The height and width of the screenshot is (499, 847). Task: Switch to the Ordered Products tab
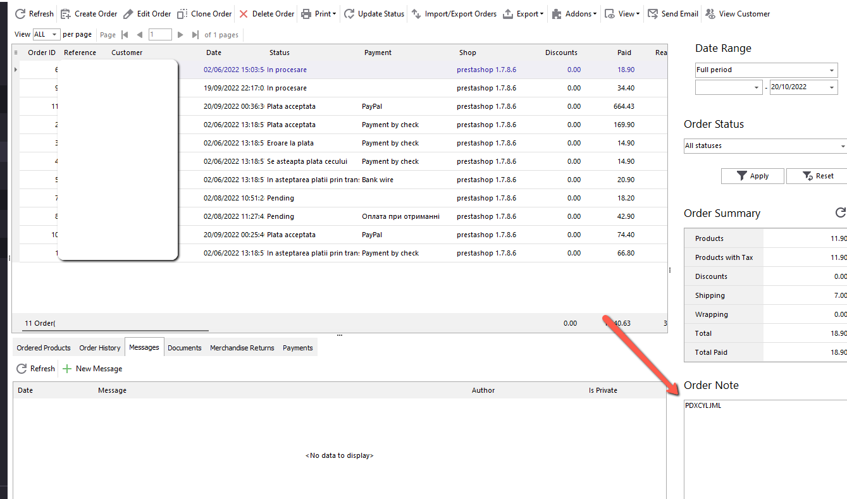(x=44, y=348)
